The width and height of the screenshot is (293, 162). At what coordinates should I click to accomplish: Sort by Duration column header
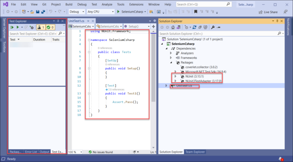tap(39, 40)
